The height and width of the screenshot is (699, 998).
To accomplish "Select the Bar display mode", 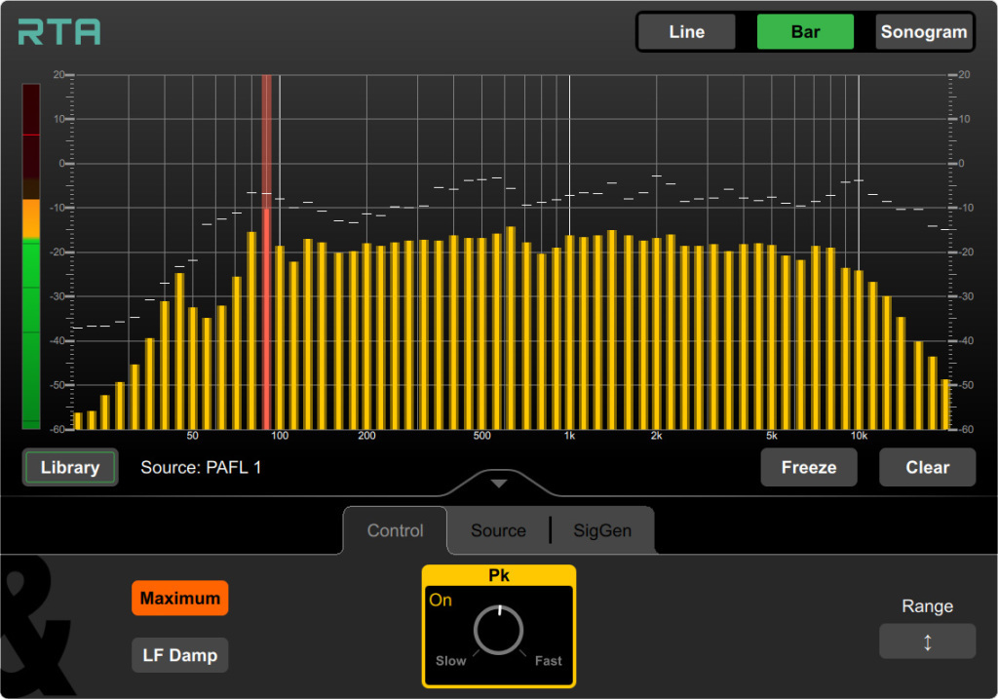I will tap(805, 32).
